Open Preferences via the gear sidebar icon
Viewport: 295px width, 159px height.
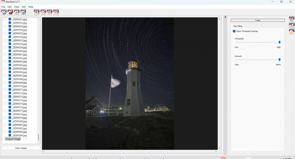(292, 19)
